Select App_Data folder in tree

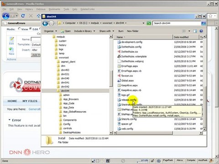pyautogui.click(x=68, y=108)
